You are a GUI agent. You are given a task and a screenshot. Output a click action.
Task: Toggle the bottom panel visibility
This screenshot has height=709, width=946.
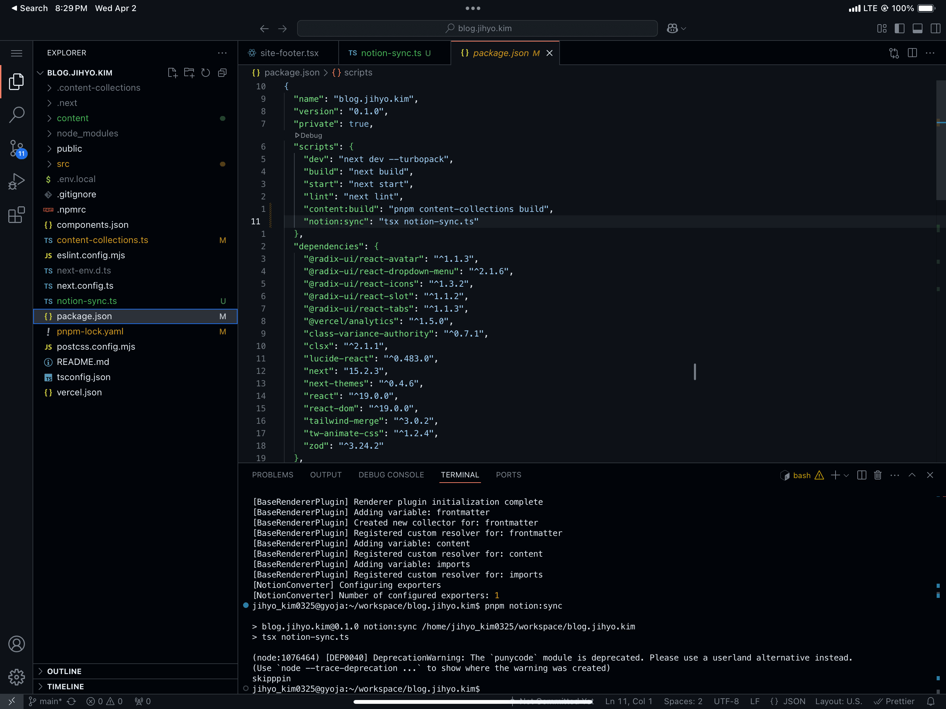(917, 28)
